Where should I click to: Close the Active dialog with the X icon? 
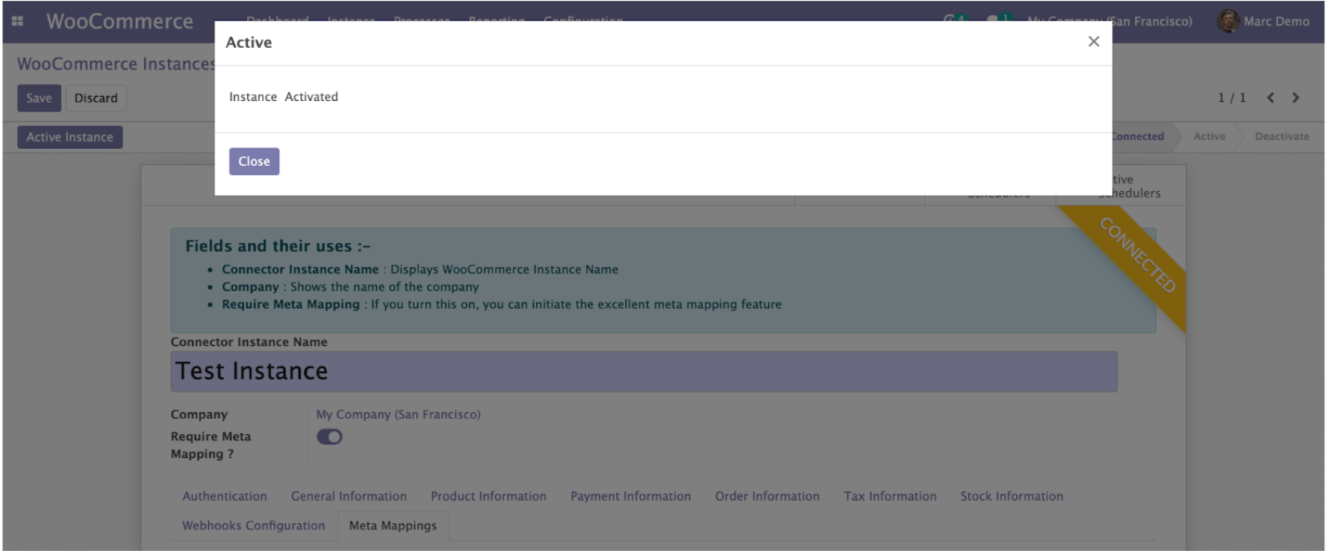1093,42
